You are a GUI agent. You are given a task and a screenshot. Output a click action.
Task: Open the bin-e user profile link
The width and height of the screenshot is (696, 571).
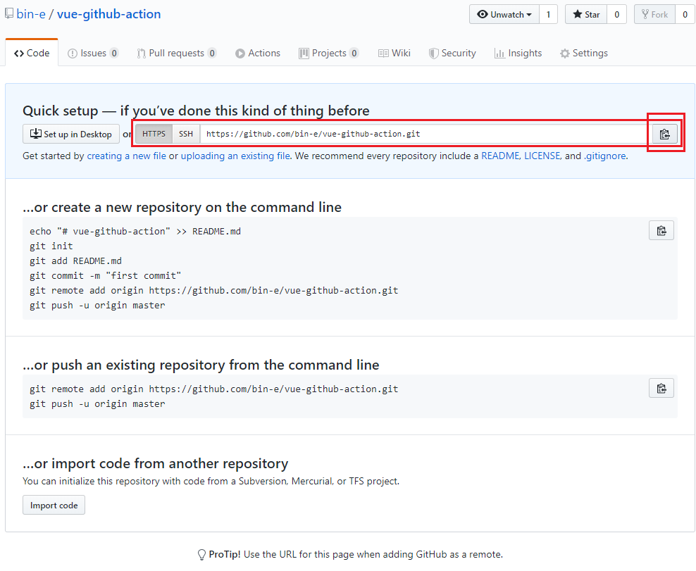31,14
